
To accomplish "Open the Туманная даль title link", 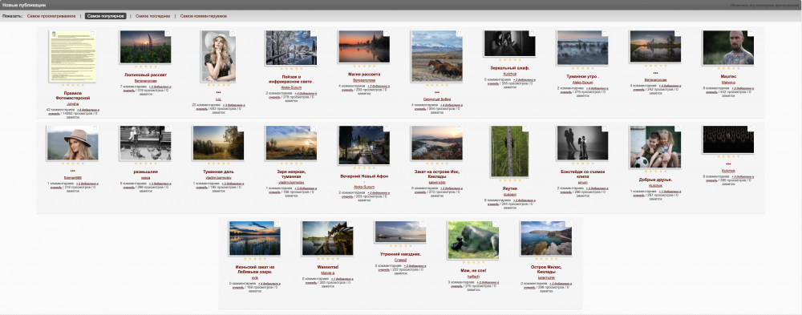I will pyautogui.click(x=218, y=172).
